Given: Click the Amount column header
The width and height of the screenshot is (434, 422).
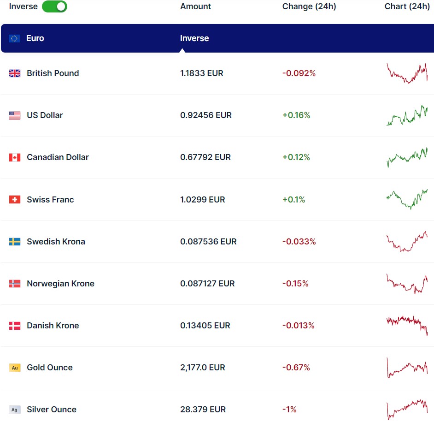Looking at the screenshot, I should [x=195, y=6].
